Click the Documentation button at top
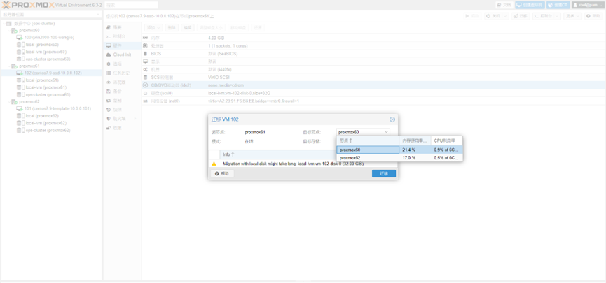The image size is (606, 283). [504, 5]
